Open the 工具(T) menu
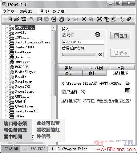The height and width of the screenshot is (153, 137). coord(42,11)
